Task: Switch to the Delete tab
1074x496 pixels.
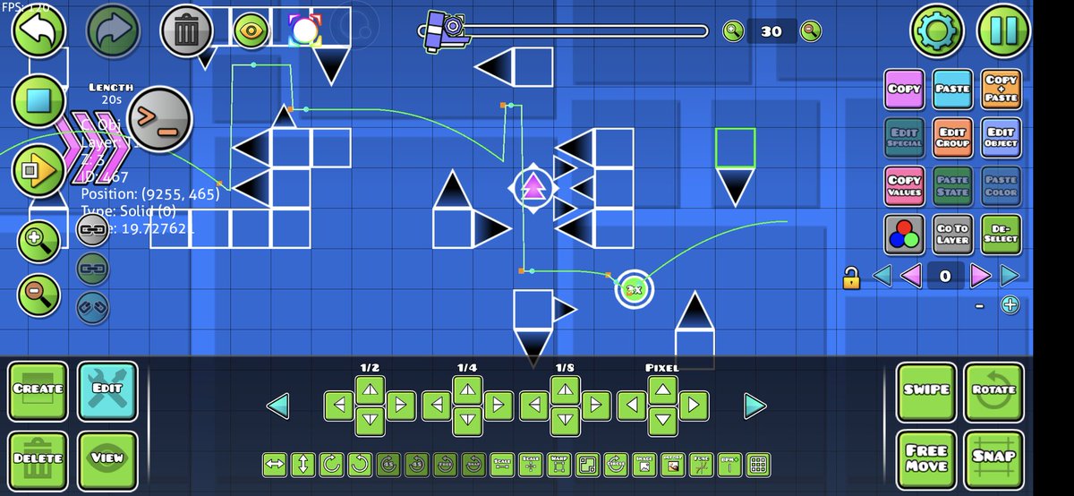Action: click(38, 460)
